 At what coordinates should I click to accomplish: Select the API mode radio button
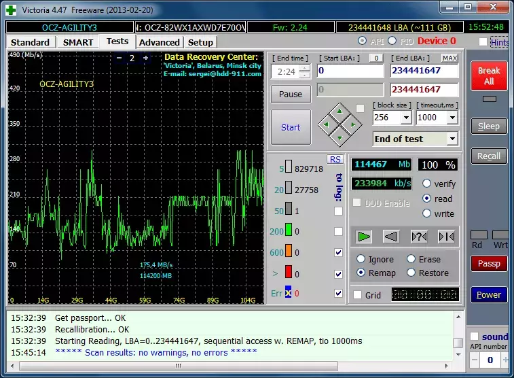pyautogui.click(x=362, y=41)
